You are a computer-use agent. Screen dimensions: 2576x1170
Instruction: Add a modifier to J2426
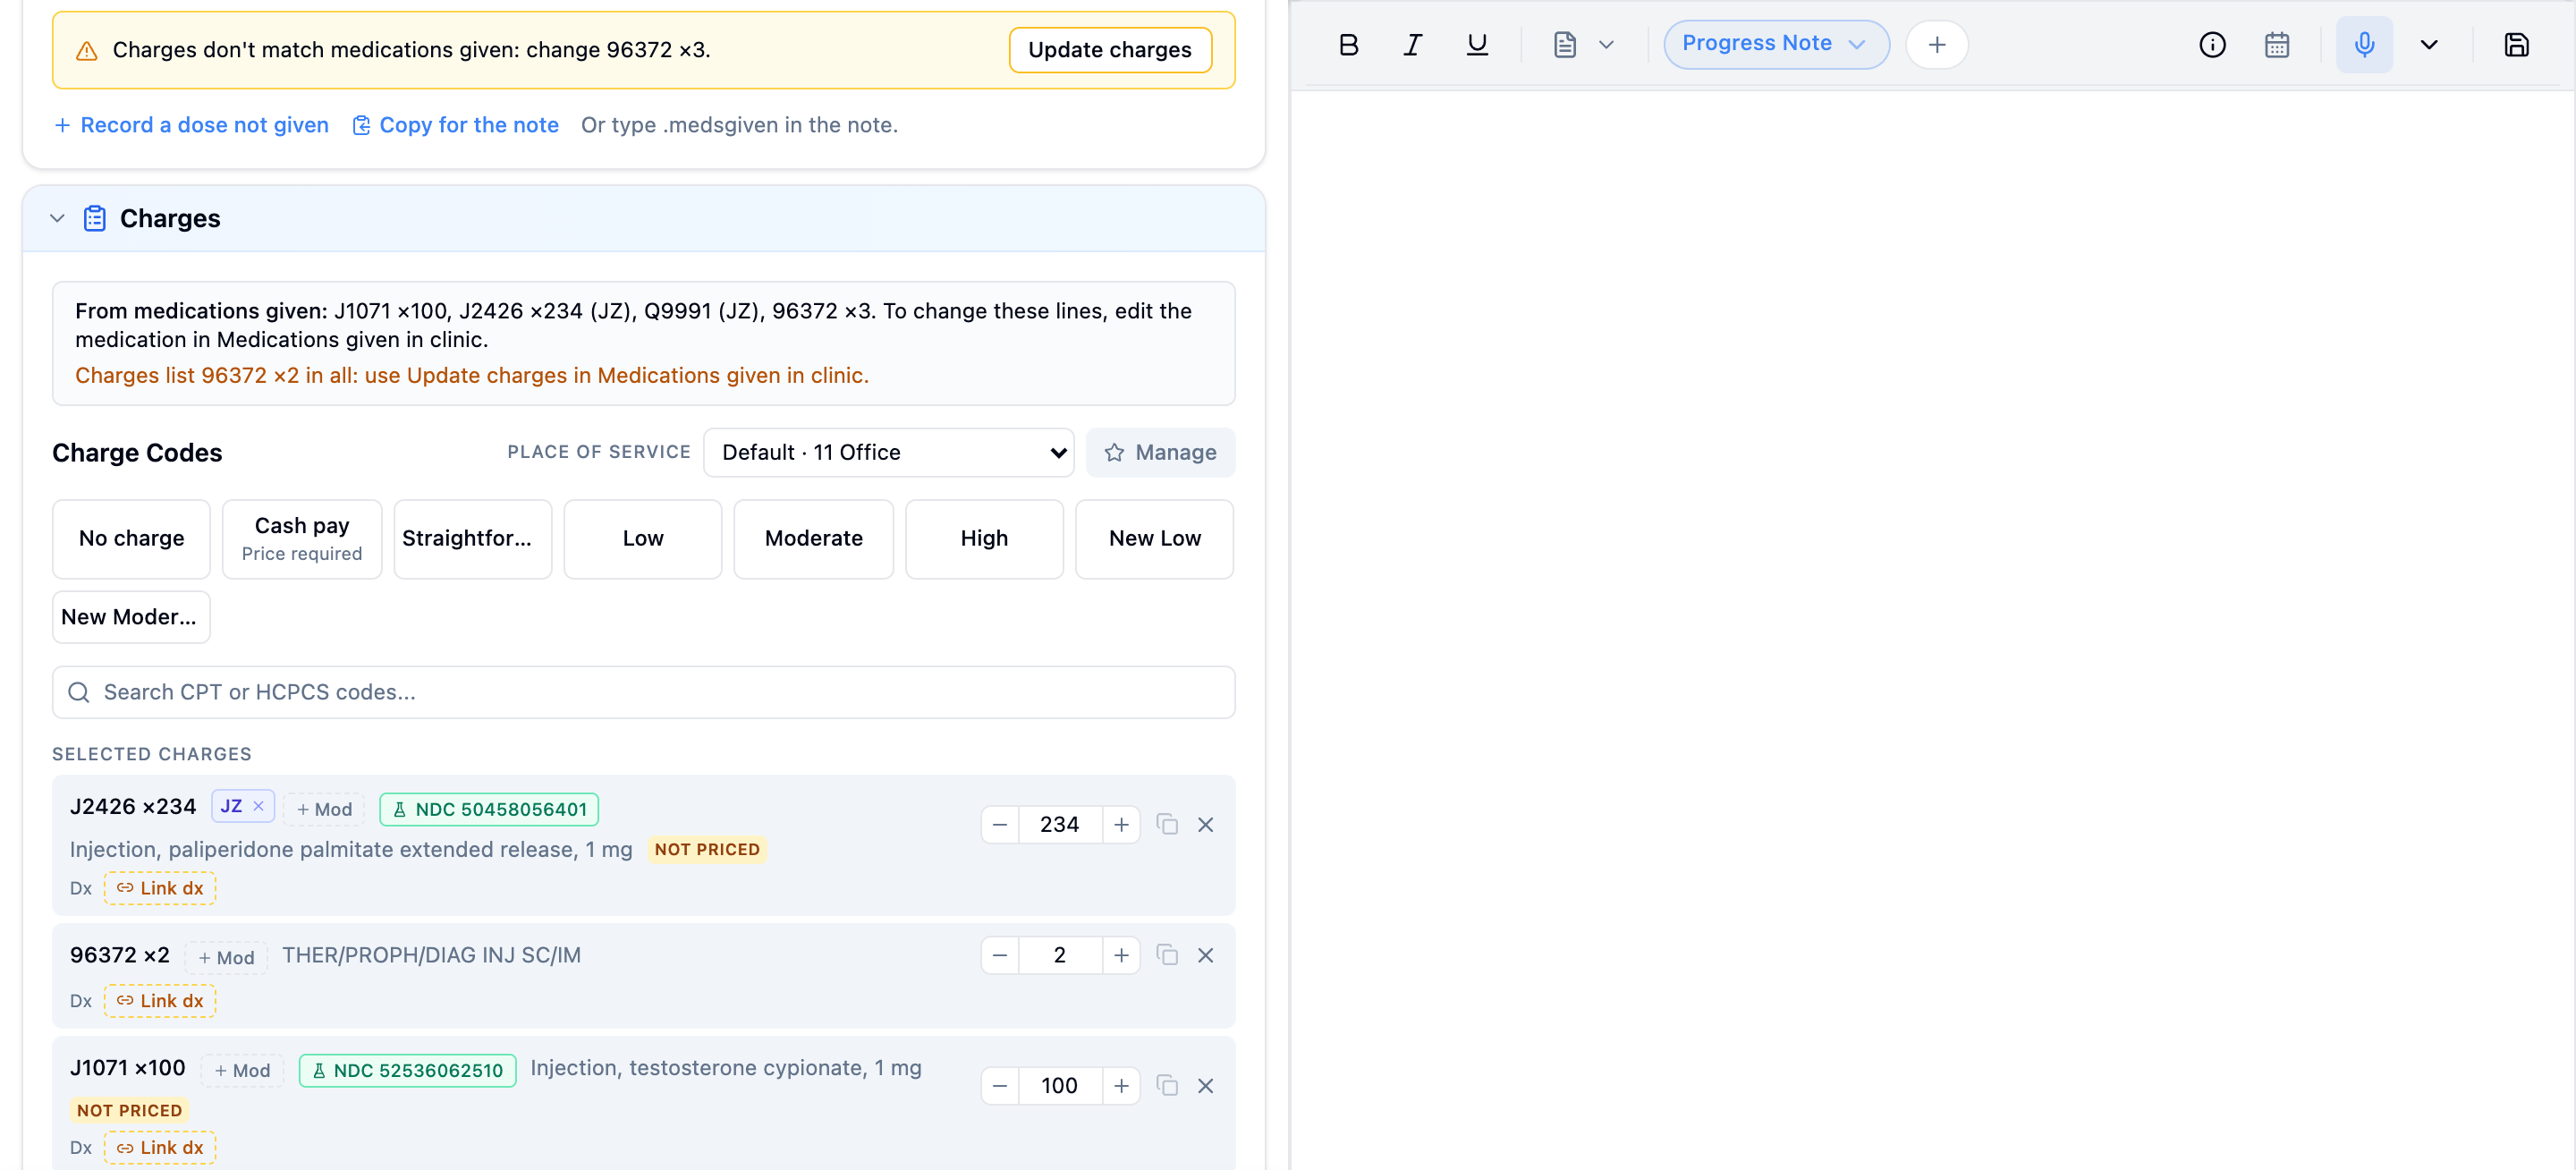(x=324, y=809)
